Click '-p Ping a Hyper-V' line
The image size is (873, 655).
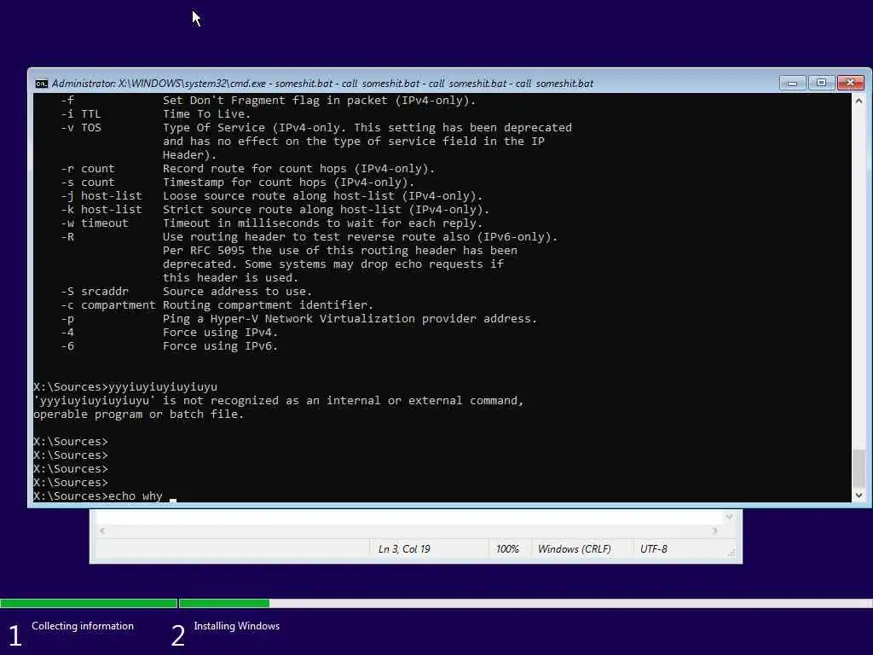tap(299, 319)
